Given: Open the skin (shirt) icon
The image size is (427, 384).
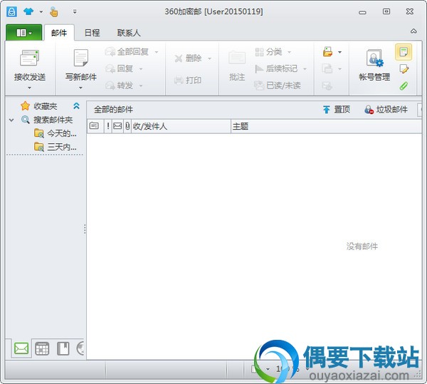Looking at the screenshot, I should pos(28,11).
